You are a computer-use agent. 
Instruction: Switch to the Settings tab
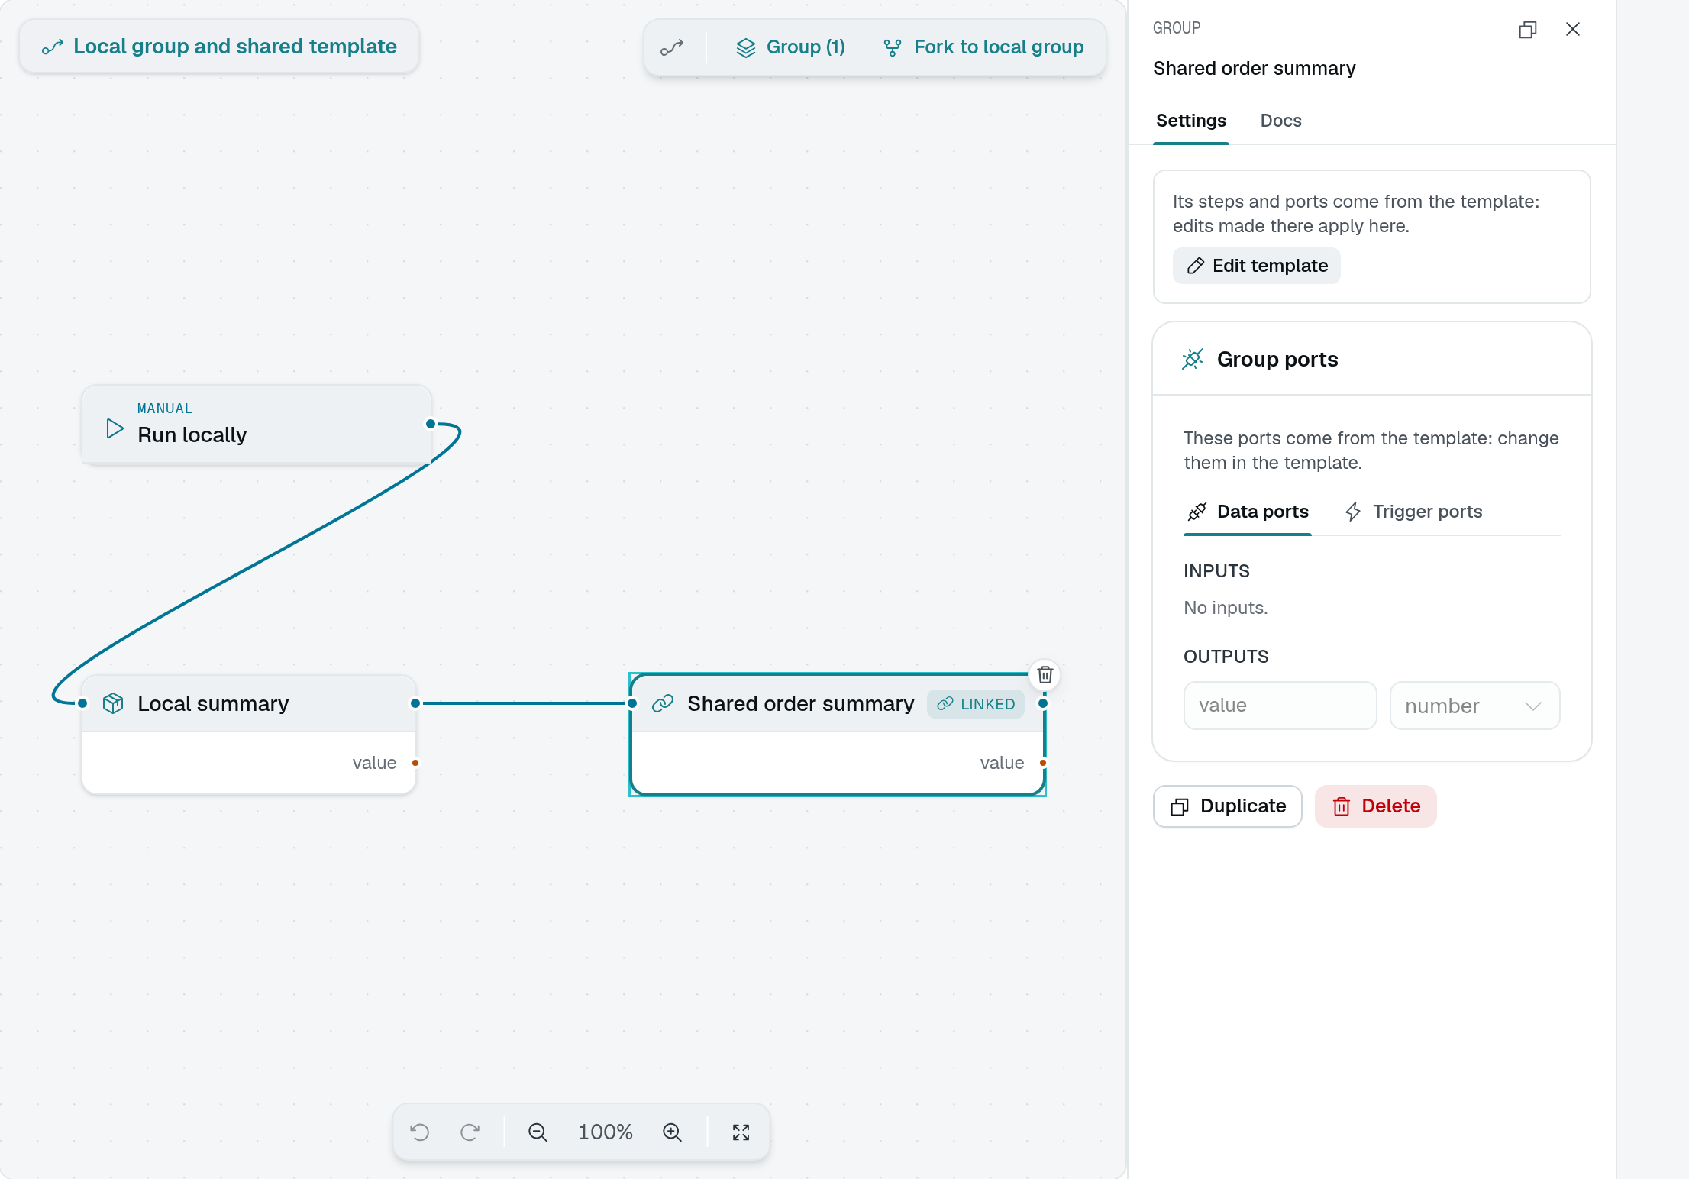(x=1190, y=121)
